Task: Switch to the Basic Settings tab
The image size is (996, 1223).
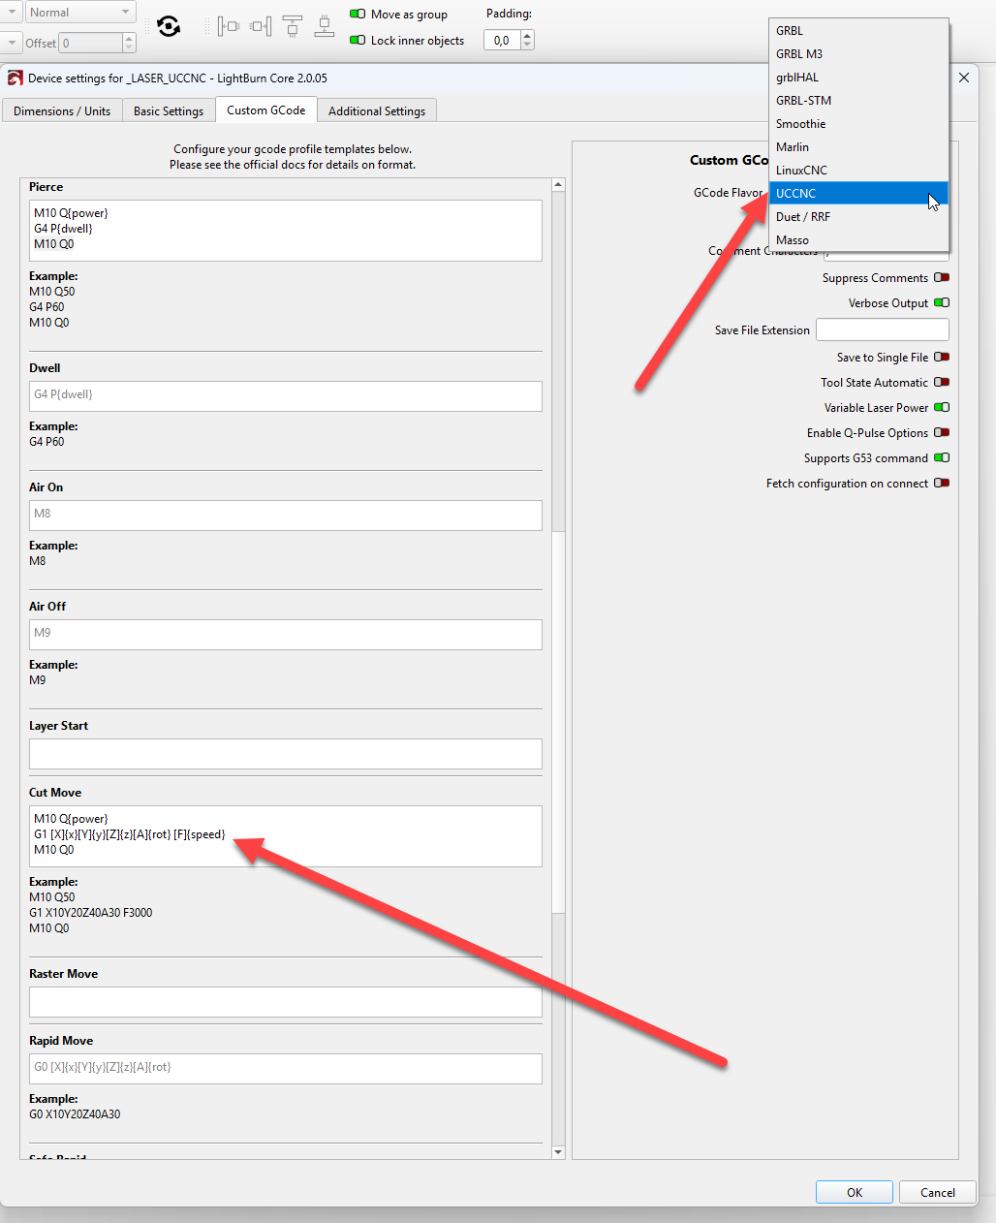Action: pyautogui.click(x=169, y=111)
